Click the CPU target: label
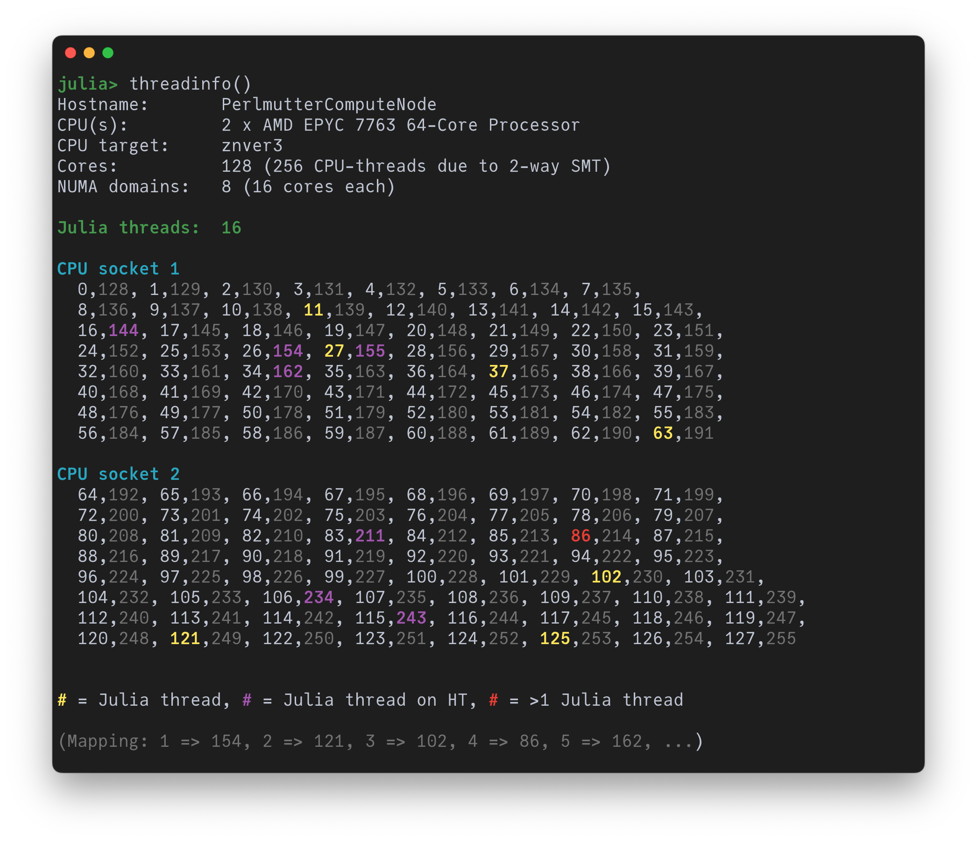Image resolution: width=977 pixels, height=842 pixels. tap(113, 146)
